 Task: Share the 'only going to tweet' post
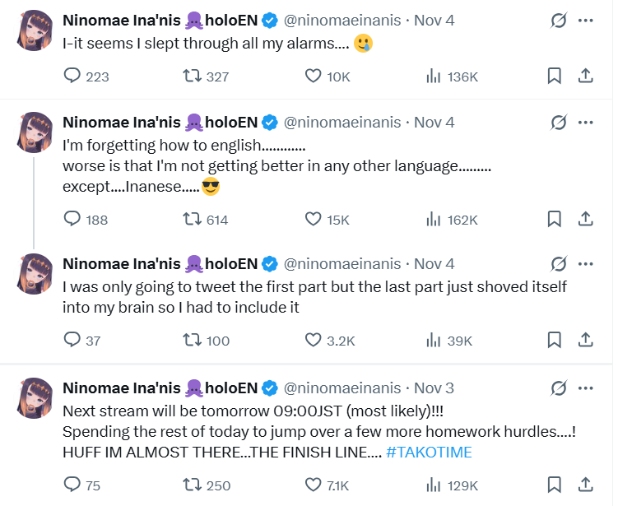(x=585, y=340)
